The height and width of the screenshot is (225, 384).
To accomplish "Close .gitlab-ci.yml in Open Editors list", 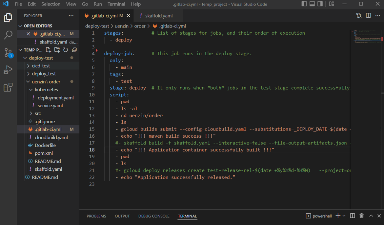I will pos(29,34).
